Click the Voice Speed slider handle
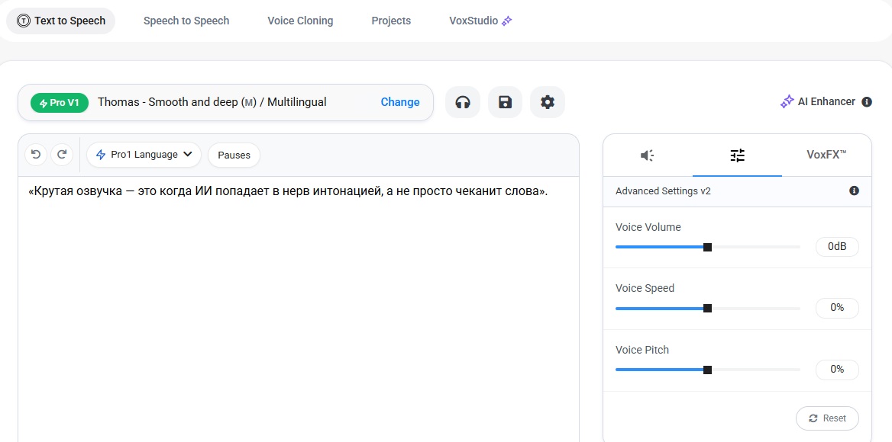 707,308
